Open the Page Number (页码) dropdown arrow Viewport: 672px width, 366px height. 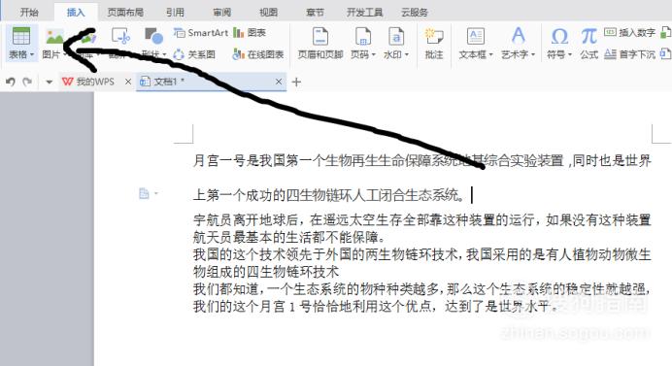(x=373, y=55)
